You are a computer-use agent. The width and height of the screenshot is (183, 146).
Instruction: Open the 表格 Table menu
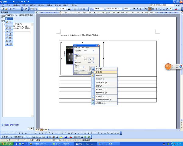click(x=58, y=5)
